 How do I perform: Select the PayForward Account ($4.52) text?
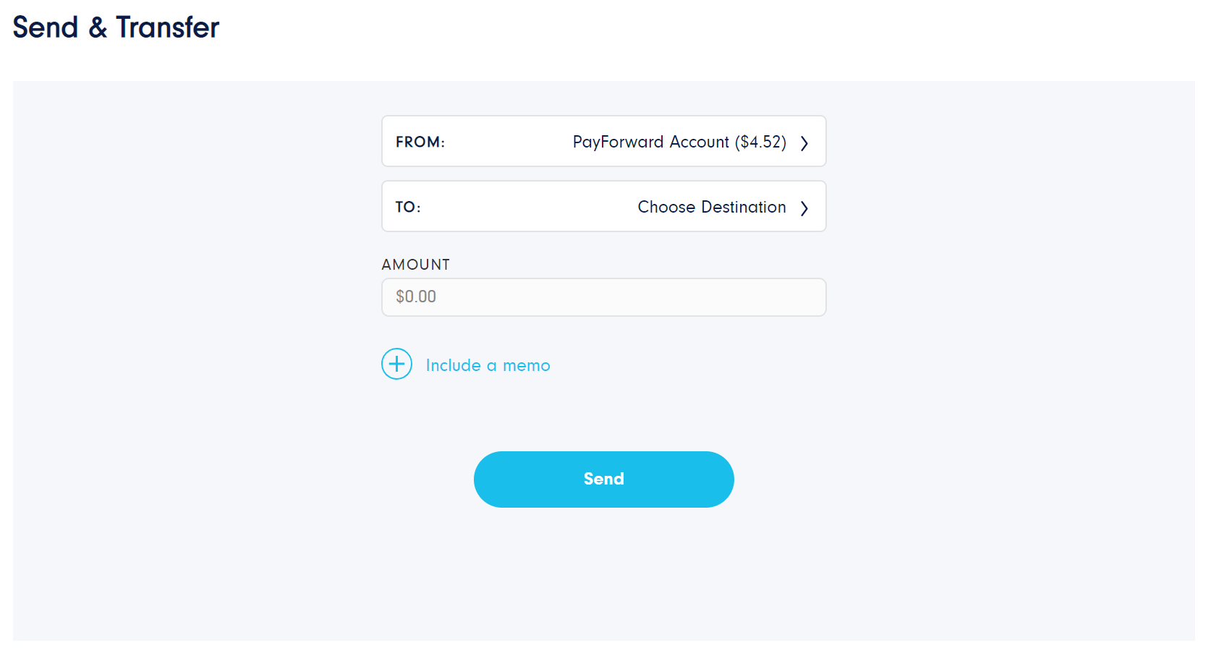point(679,142)
